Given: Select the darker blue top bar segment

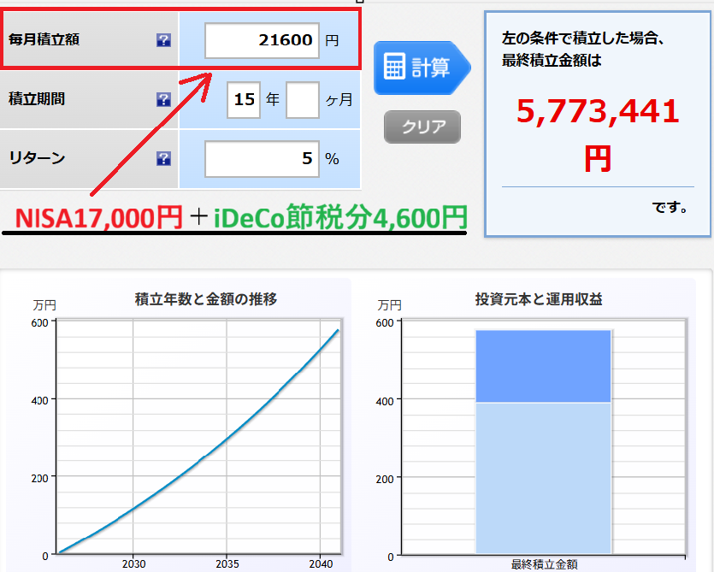Looking at the screenshot, I should 543,365.
